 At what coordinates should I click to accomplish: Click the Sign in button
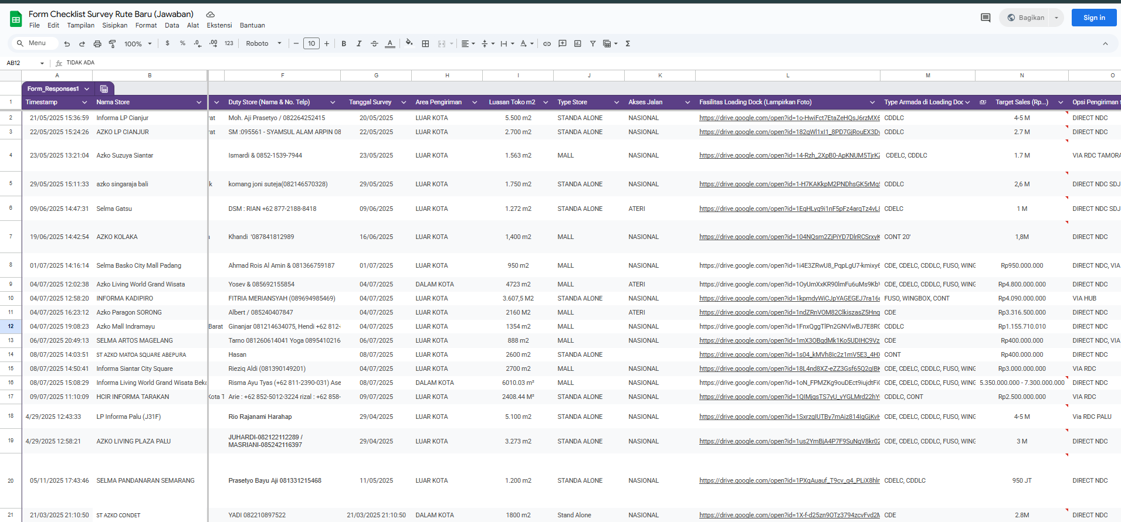[x=1093, y=18]
